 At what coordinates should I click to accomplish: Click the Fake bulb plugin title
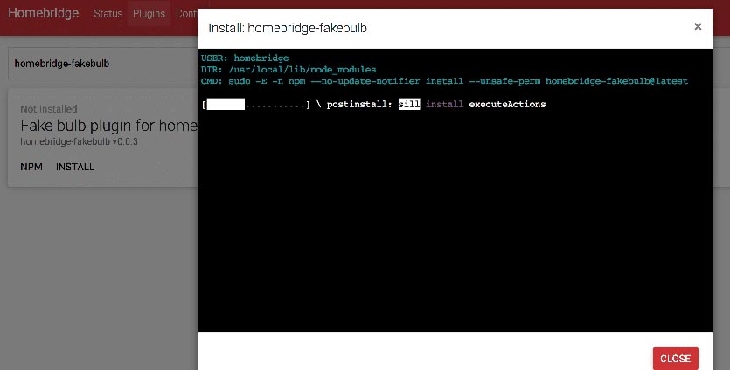coord(109,126)
